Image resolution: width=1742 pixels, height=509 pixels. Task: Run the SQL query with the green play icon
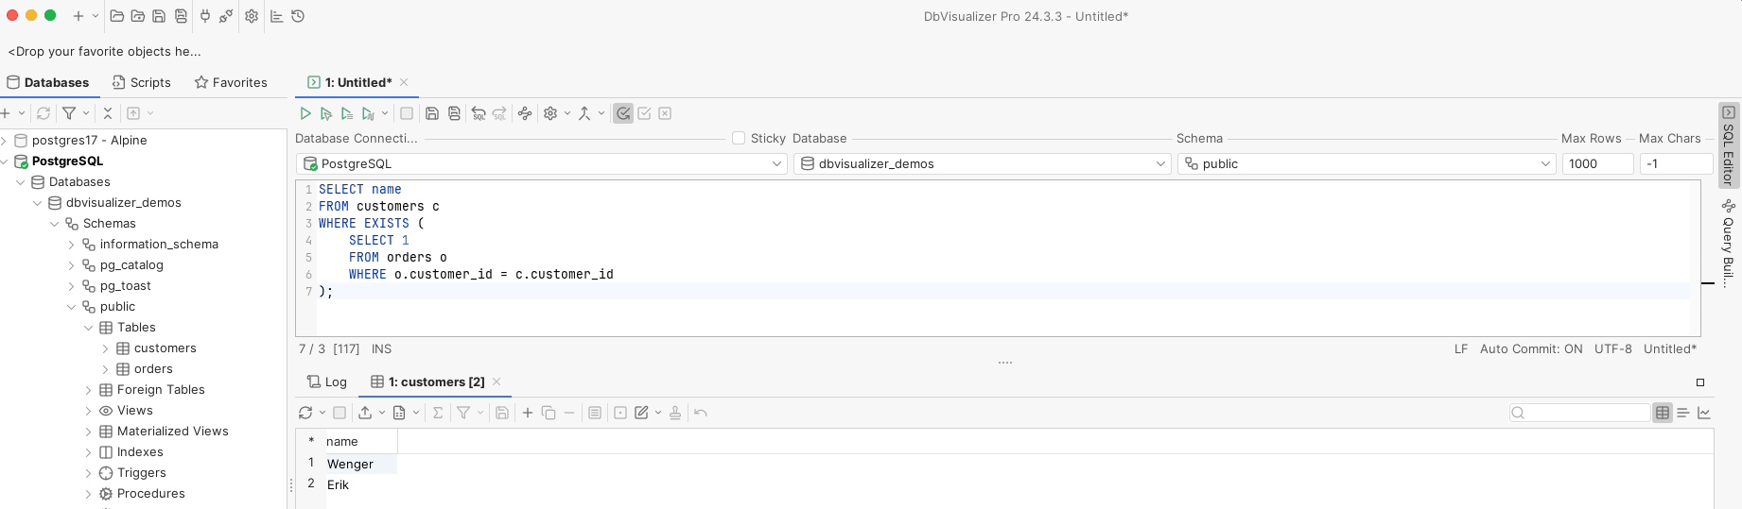(x=305, y=113)
